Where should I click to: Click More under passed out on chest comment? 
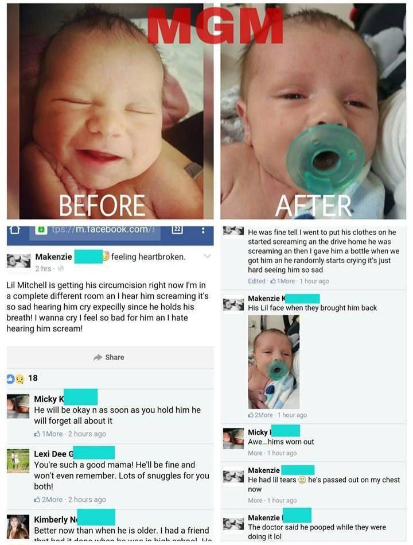click(255, 500)
